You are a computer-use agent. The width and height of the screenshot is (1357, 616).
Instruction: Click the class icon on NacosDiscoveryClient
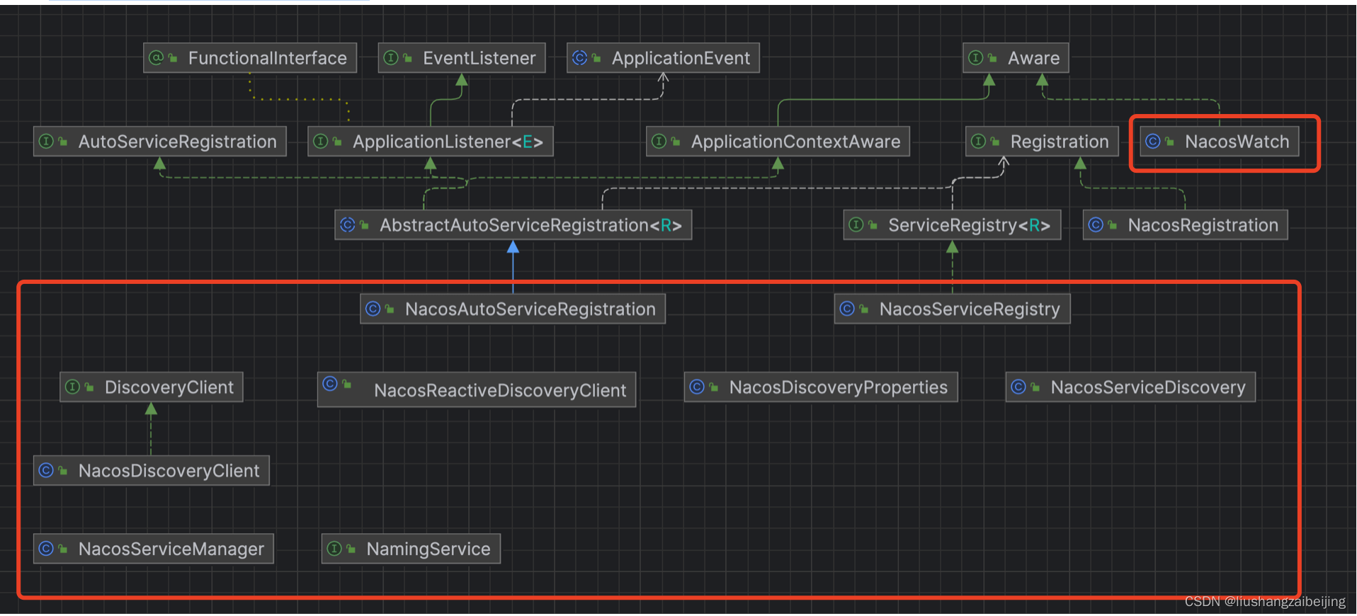(x=47, y=470)
